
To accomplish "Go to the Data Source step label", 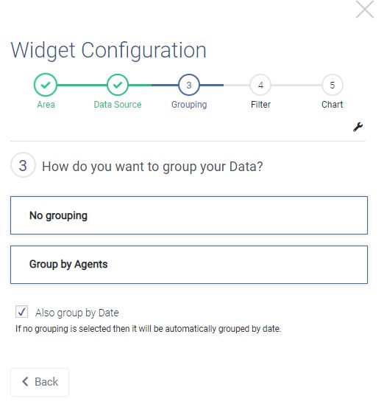I will tap(118, 105).
